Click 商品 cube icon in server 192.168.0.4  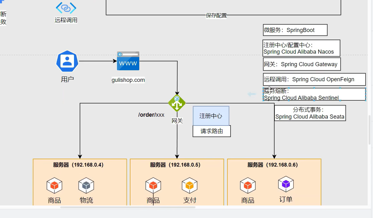click(x=55, y=185)
